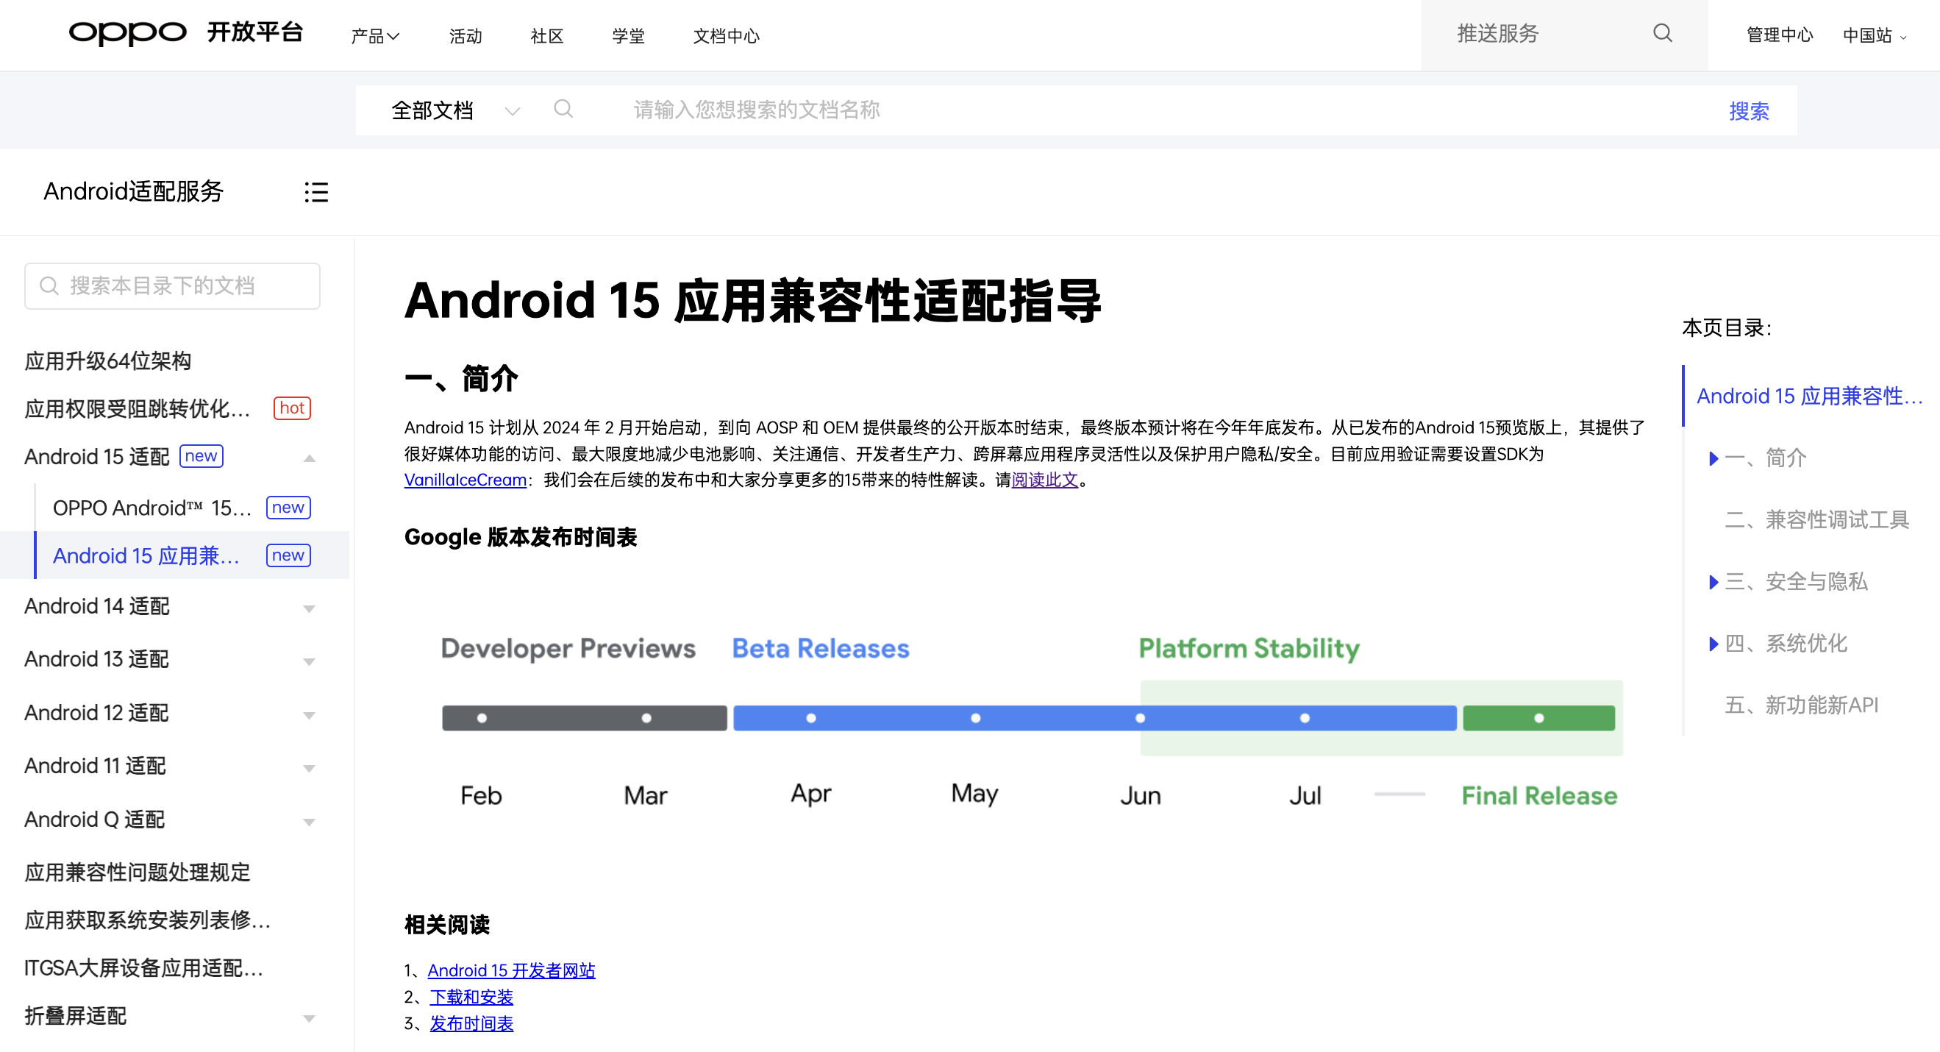Expand the 折叠屏适配 section
The width and height of the screenshot is (1940, 1052).
pyautogui.click(x=309, y=1018)
